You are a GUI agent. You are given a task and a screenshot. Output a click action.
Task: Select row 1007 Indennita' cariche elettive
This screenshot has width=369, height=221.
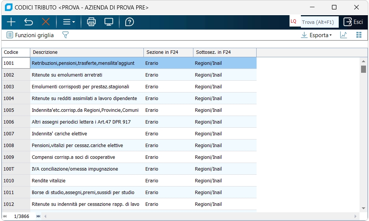point(86,134)
